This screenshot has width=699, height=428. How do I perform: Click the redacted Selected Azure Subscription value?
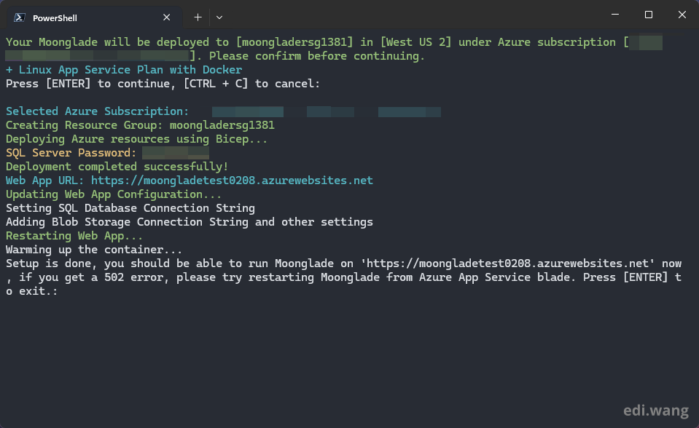325,111
